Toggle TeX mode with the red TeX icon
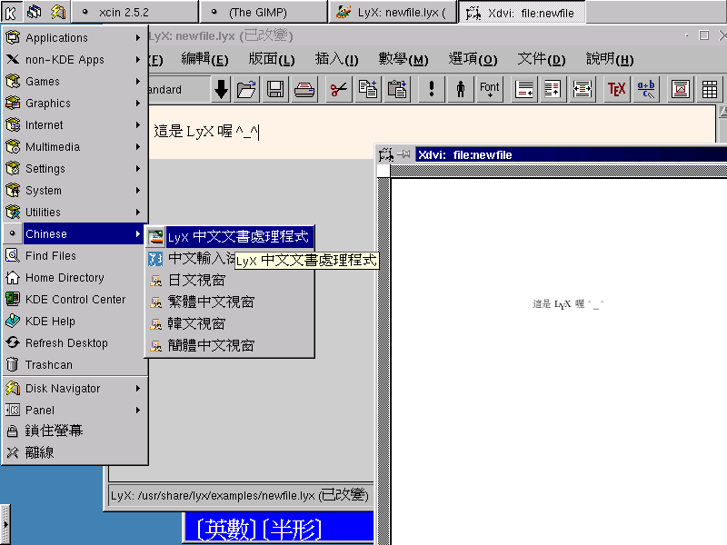This screenshot has height=545, width=727. 617,89
